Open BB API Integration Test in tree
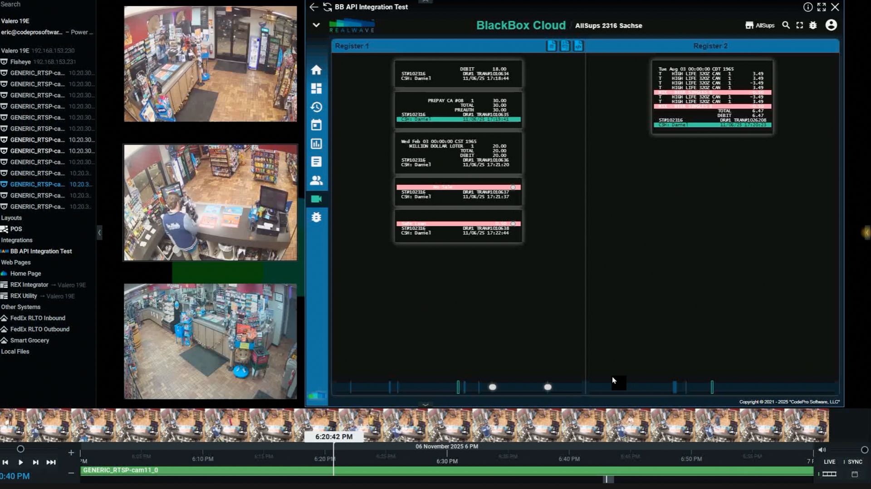Viewport: 871px width, 489px height. 41,251
